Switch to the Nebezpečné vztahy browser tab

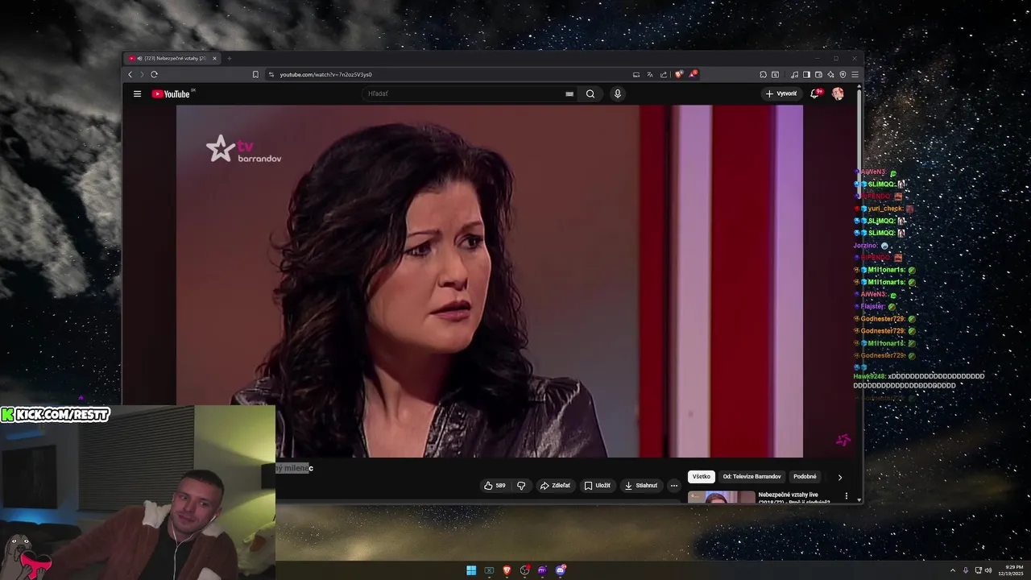(173, 58)
